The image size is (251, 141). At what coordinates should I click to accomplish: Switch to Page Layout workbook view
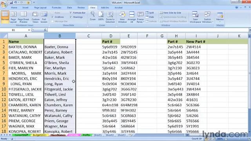(13, 17)
